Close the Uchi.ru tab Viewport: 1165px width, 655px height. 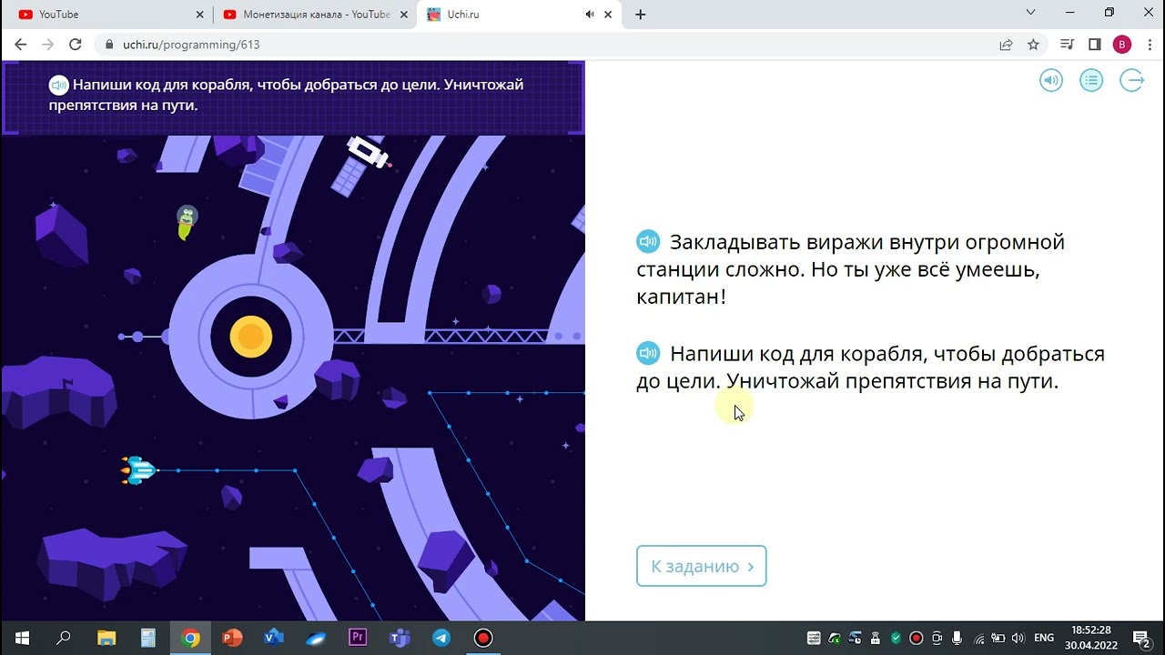click(x=609, y=15)
